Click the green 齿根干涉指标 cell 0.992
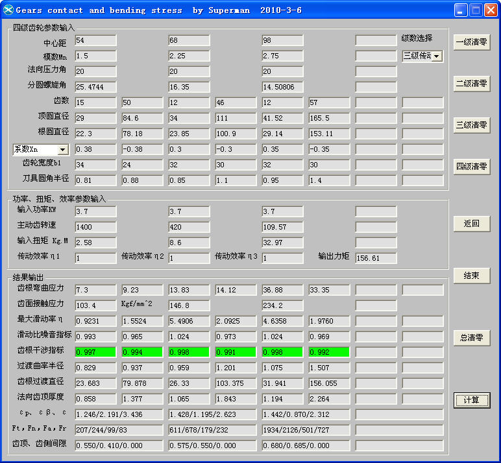 [x=329, y=352]
